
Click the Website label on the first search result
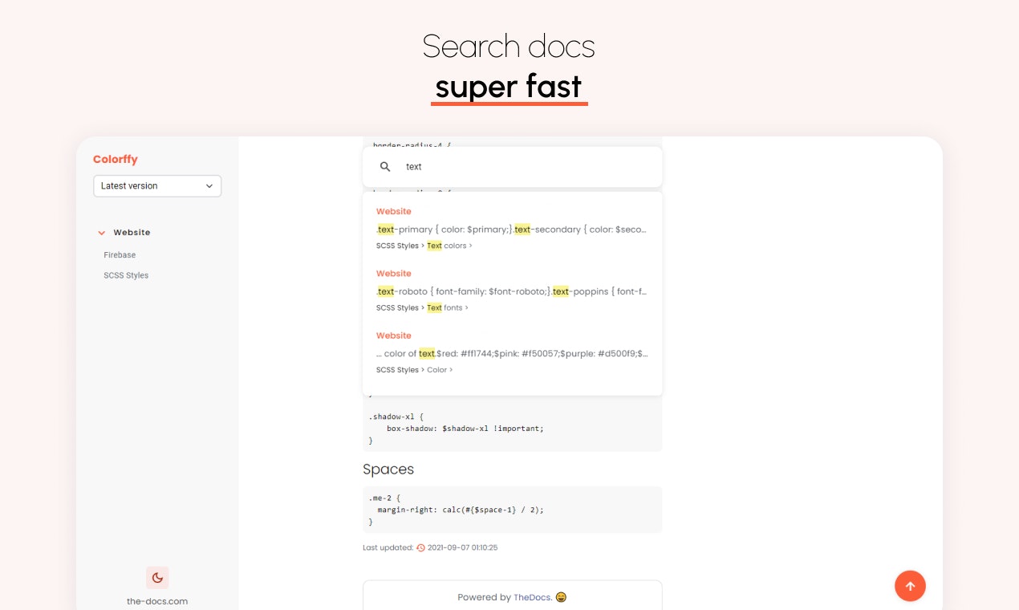tap(394, 211)
